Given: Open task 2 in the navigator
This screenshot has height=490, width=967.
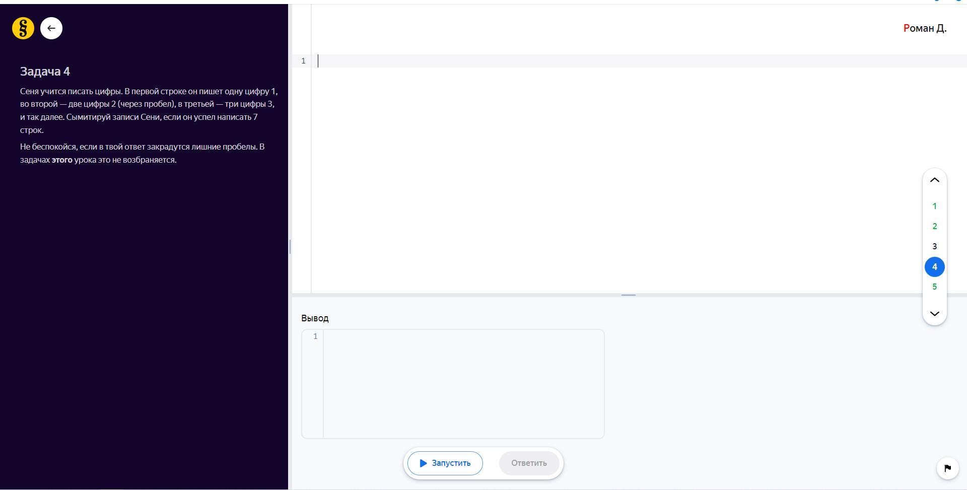Looking at the screenshot, I should coord(934,226).
